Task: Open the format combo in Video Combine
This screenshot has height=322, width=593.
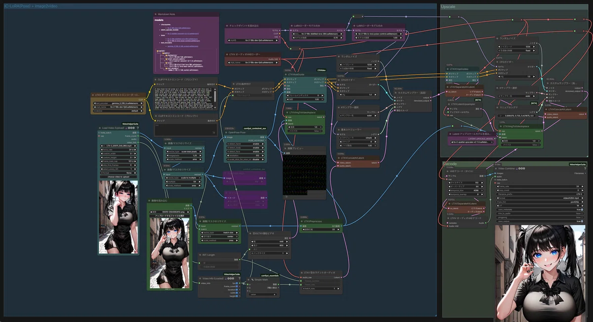Action: [x=540, y=197]
